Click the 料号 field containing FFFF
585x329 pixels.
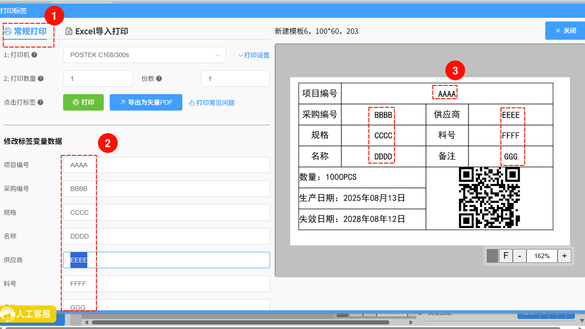pos(166,284)
